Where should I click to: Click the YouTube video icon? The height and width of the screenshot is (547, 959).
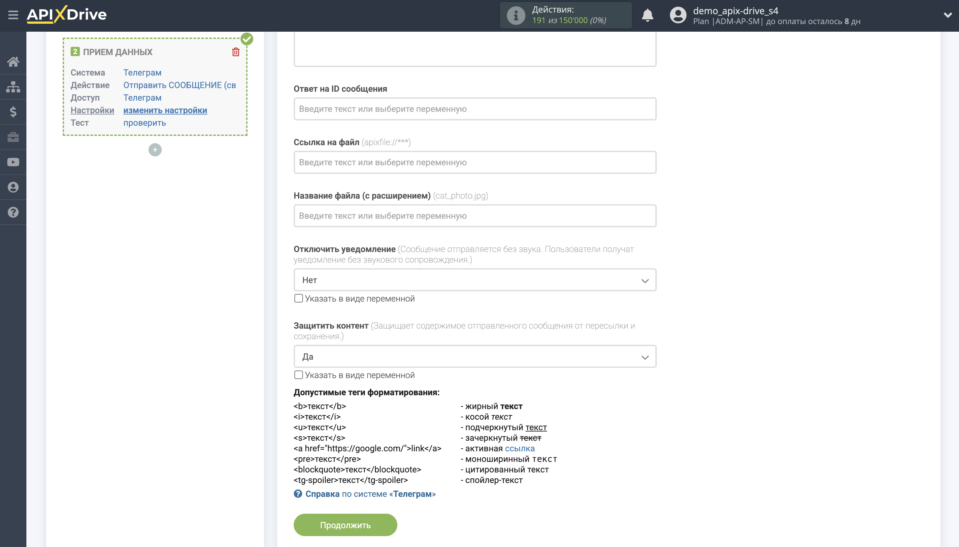click(x=13, y=162)
